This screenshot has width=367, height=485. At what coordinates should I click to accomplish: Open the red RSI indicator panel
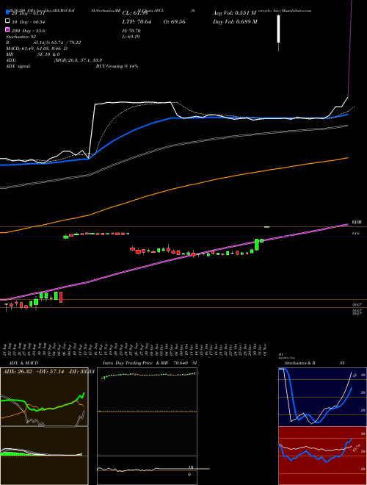coord(322,456)
